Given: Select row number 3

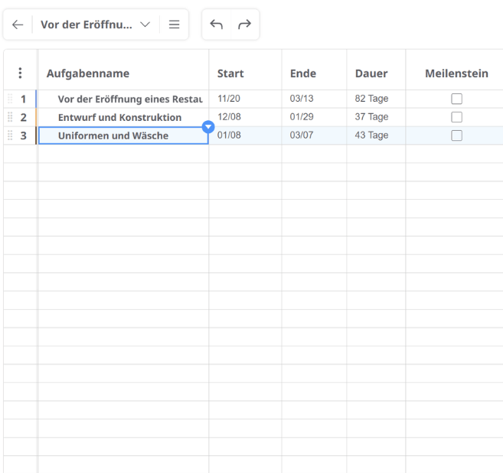Looking at the screenshot, I should (24, 135).
